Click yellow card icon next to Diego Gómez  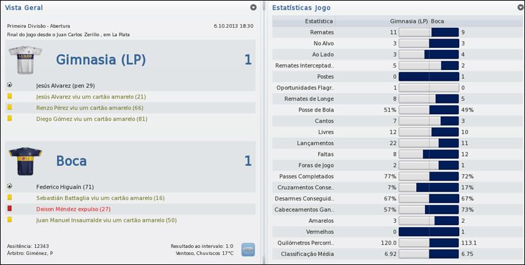(x=9, y=119)
